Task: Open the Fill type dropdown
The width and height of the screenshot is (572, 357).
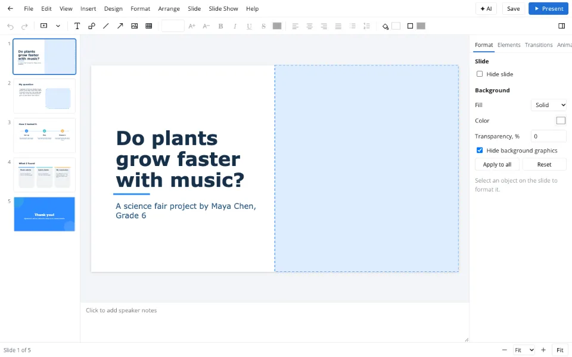Action: point(548,105)
